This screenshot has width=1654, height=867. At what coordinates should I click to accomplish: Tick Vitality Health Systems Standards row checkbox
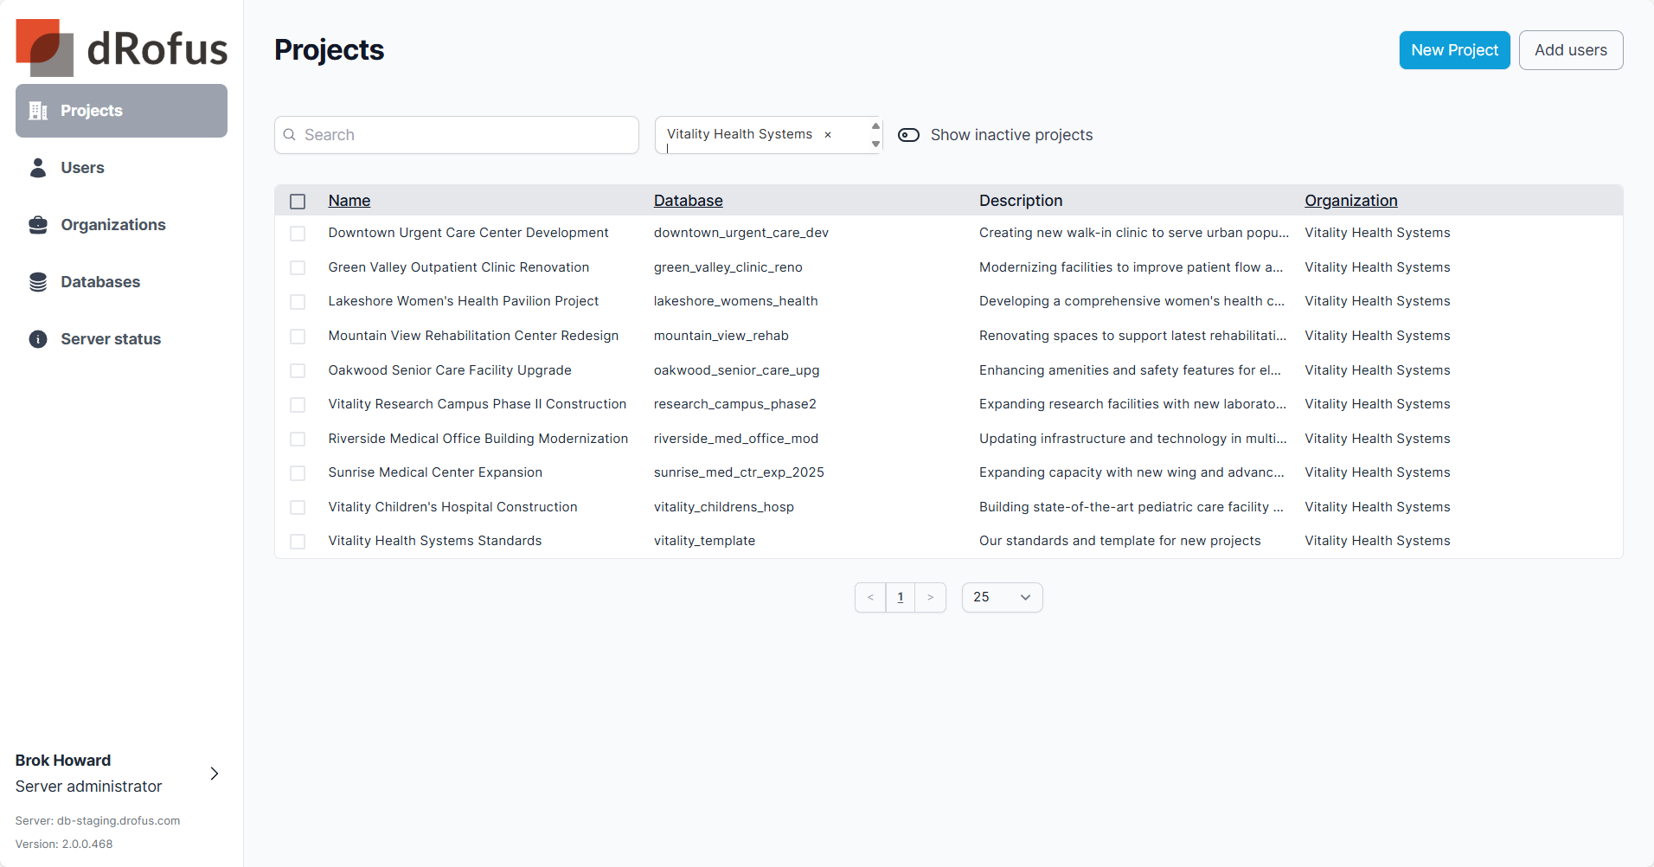click(298, 542)
